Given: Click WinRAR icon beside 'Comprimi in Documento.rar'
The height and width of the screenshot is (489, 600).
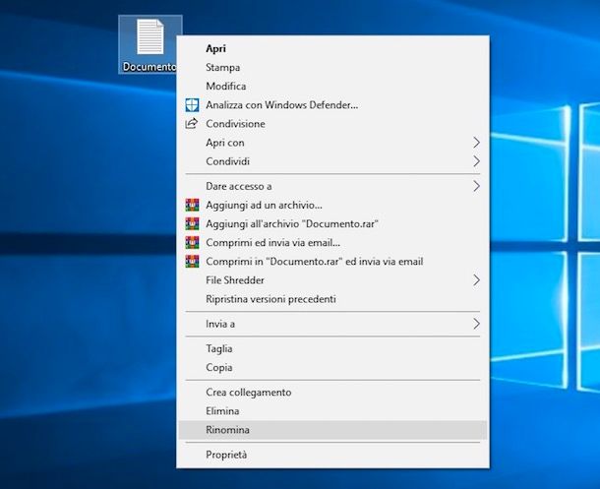Looking at the screenshot, I should point(192,262).
